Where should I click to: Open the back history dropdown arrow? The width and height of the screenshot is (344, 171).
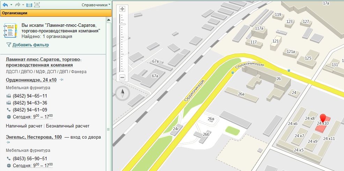tap(11, 5)
